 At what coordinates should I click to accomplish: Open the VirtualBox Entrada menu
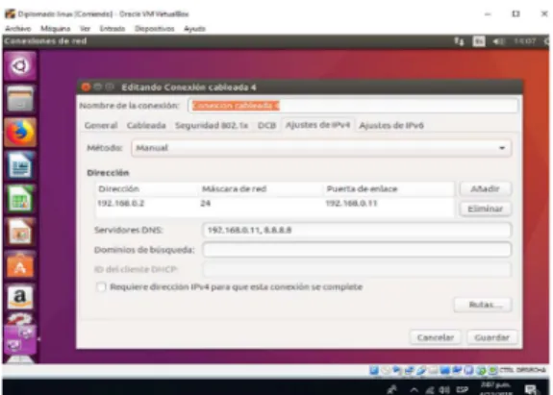click(113, 29)
